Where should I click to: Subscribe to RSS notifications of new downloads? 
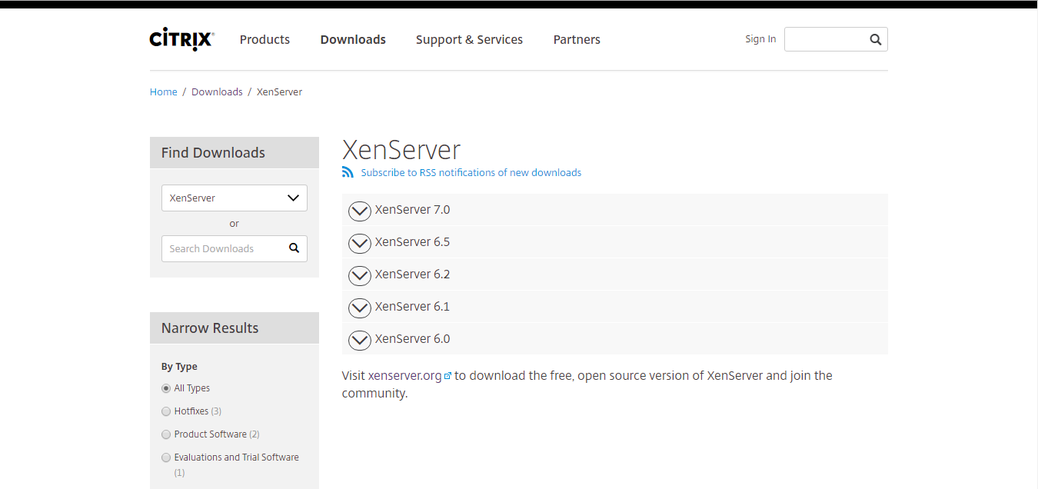tap(471, 173)
